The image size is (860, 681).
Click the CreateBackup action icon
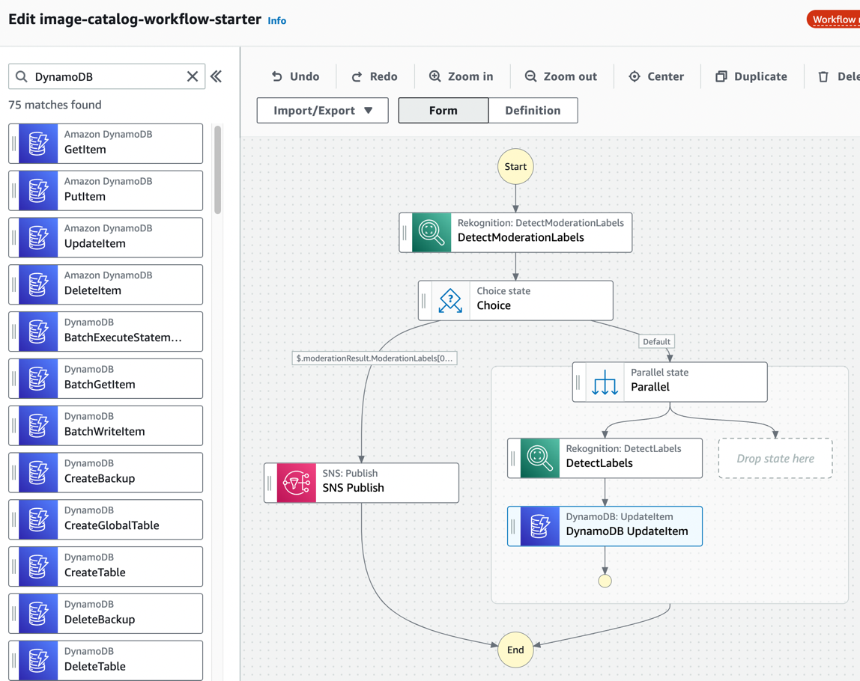(38, 473)
